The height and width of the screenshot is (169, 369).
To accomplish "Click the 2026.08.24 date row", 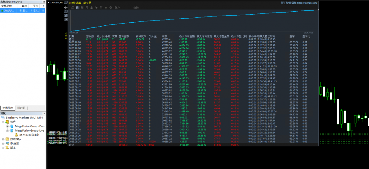I will (75, 142).
